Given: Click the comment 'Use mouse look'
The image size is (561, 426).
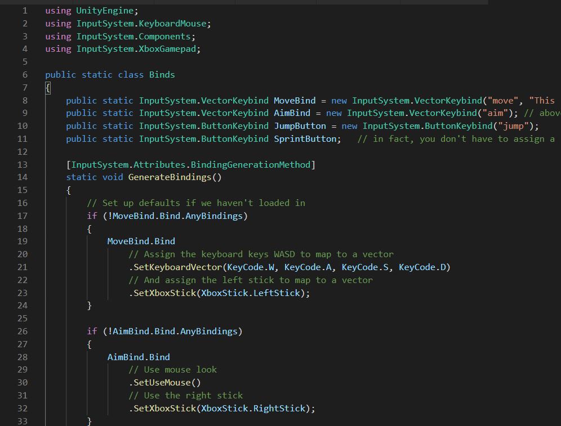Looking at the screenshot, I should point(173,370).
